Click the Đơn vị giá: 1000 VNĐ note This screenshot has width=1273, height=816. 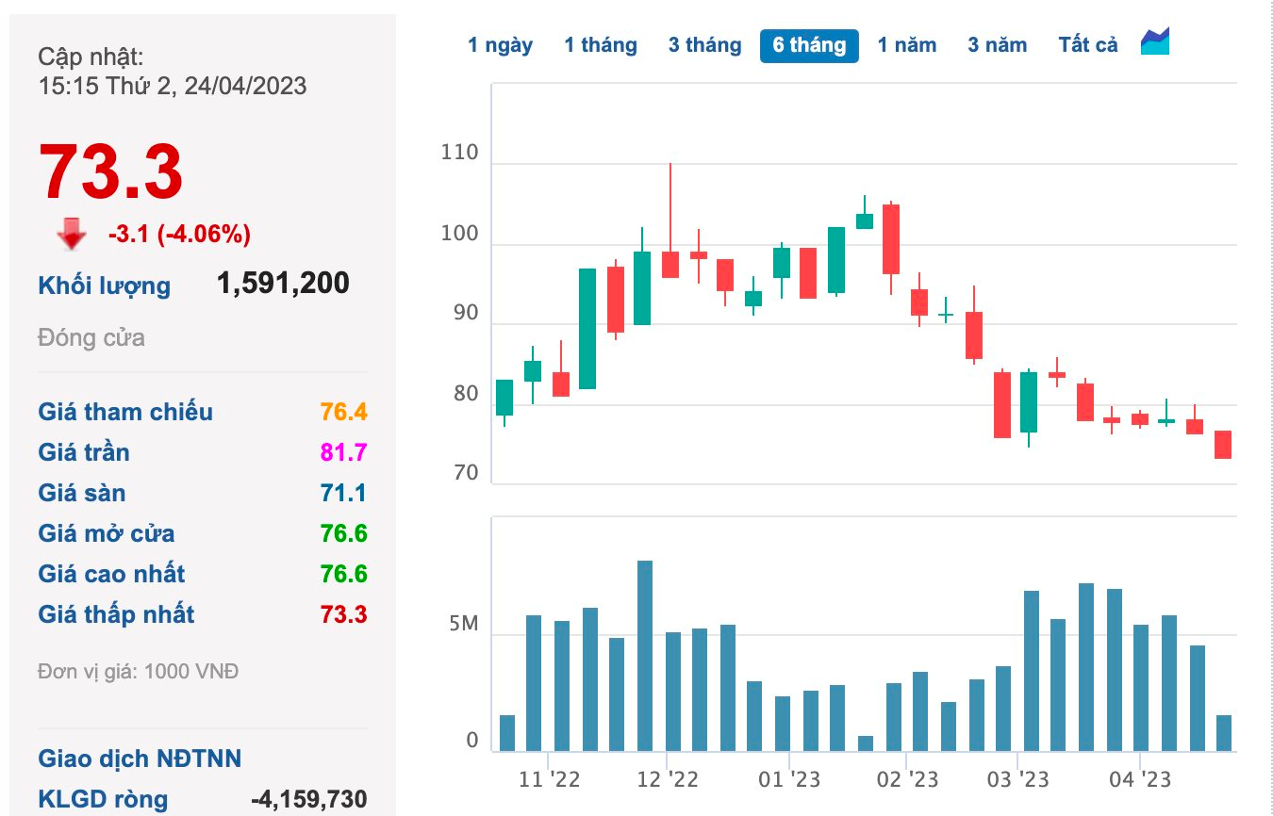[x=139, y=672]
